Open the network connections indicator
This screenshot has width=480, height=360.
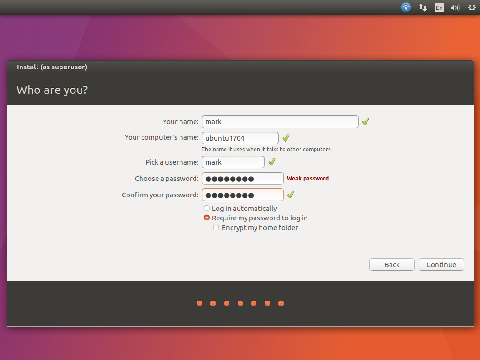[422, 7]
